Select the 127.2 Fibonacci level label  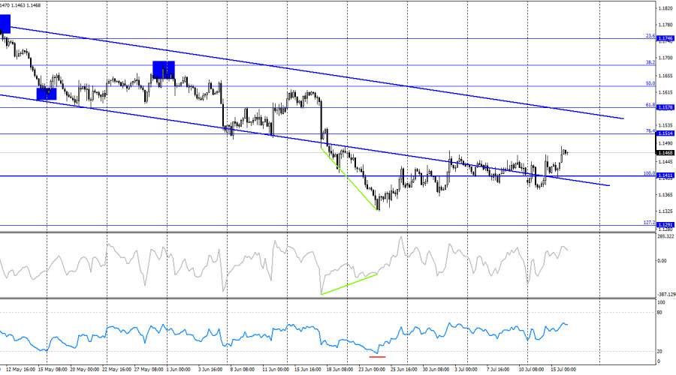pyautogui.click(x=649, y=223)
